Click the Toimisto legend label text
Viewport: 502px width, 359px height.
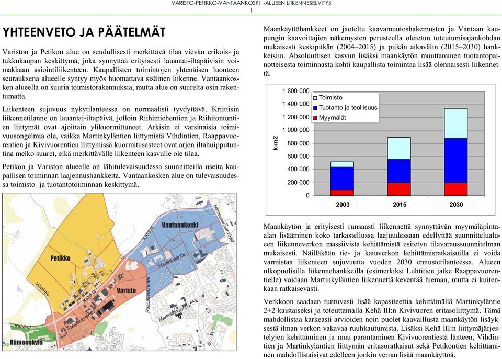coord(330,98)
